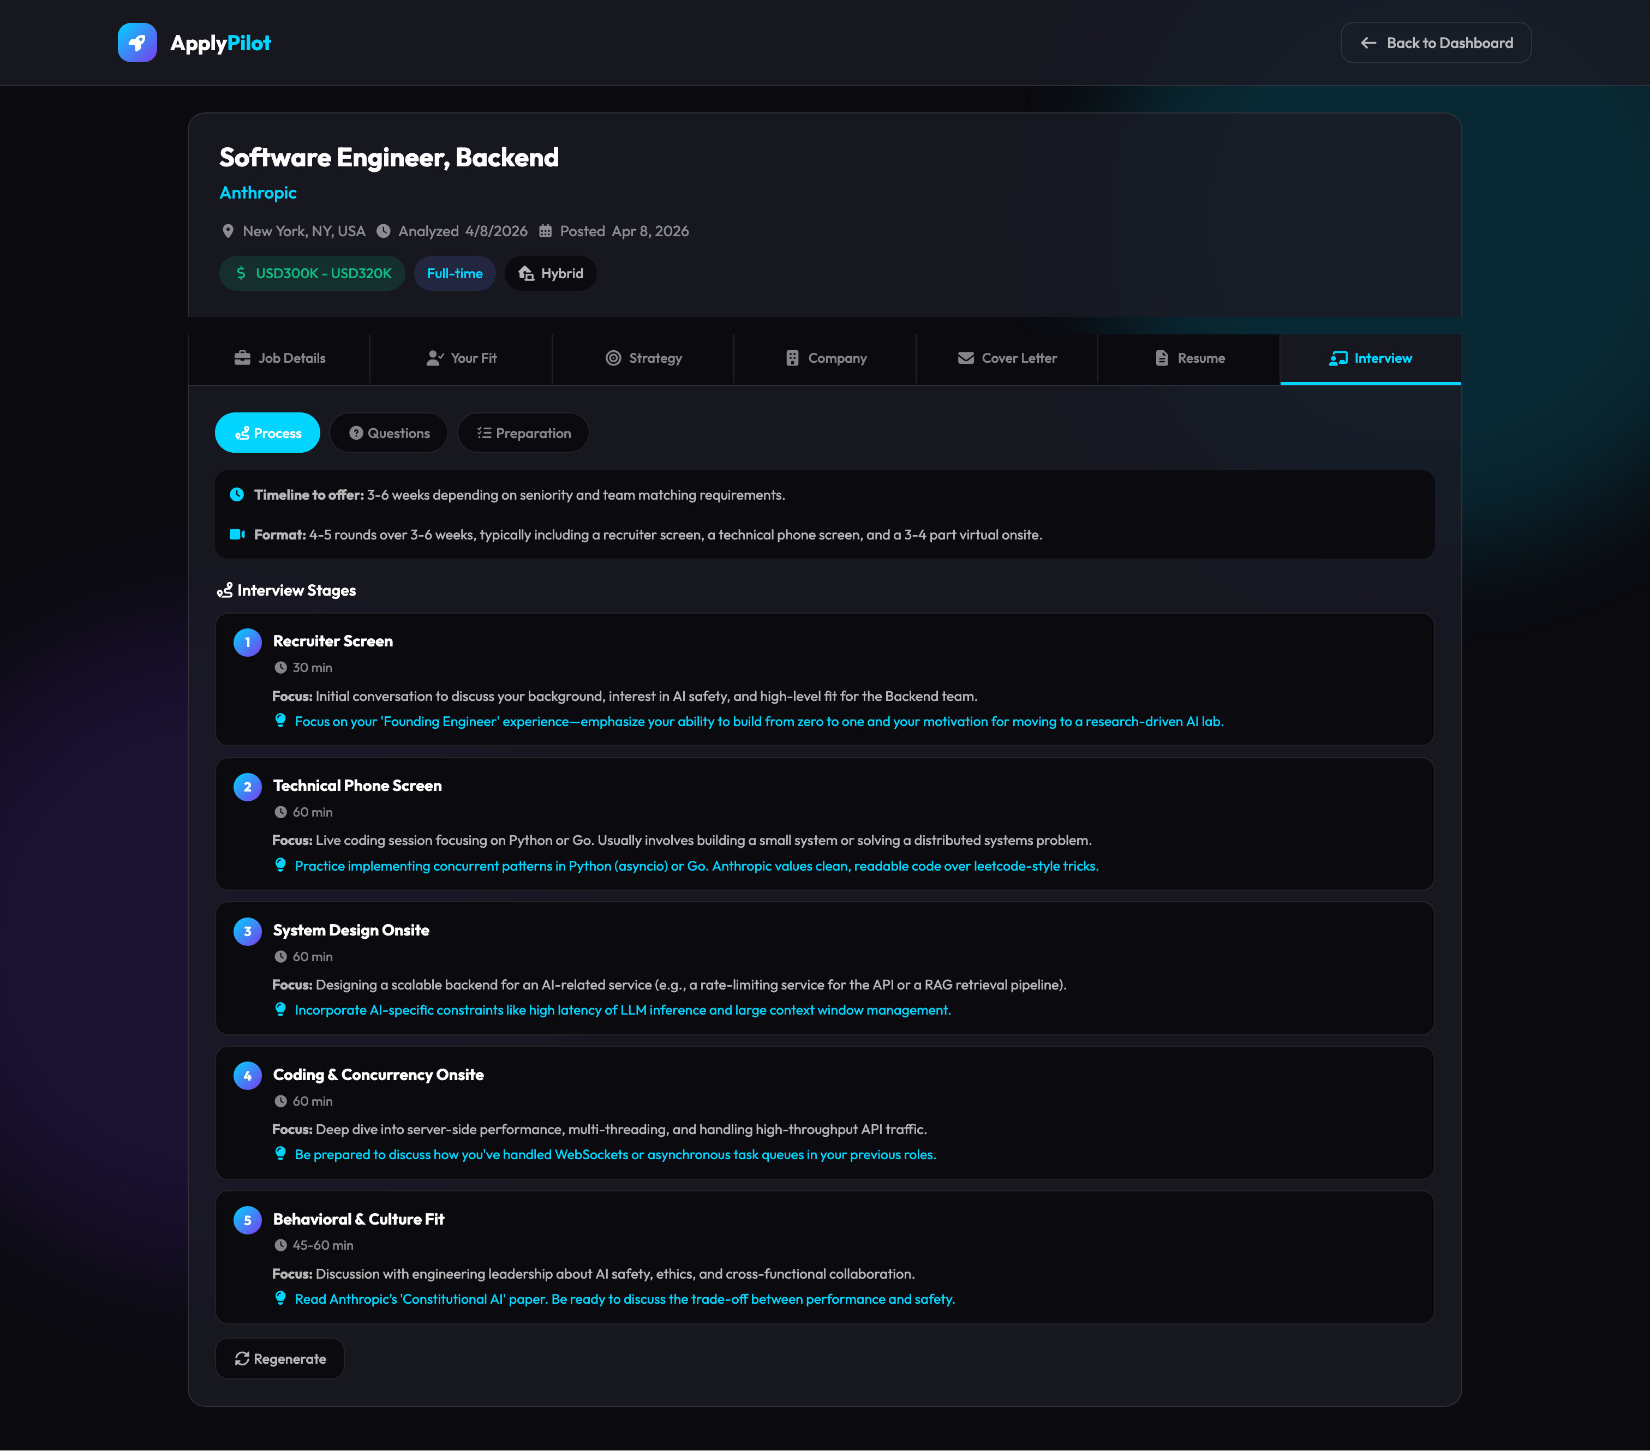Click the lightbulb icon for LLM inference tip
The image size is (1650, 1451).
click(280, 1010)
